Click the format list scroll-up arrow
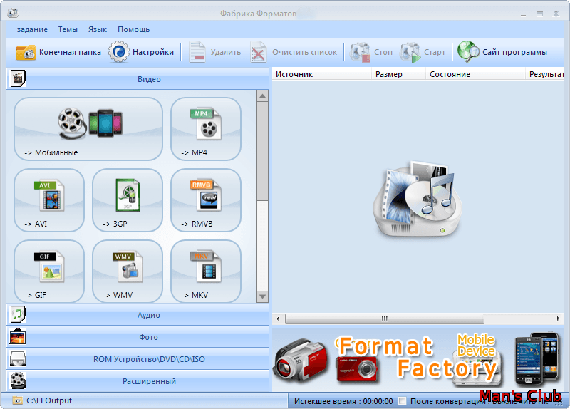The width and height of the screenshot is (570, 409). click(x=262, y=96)
